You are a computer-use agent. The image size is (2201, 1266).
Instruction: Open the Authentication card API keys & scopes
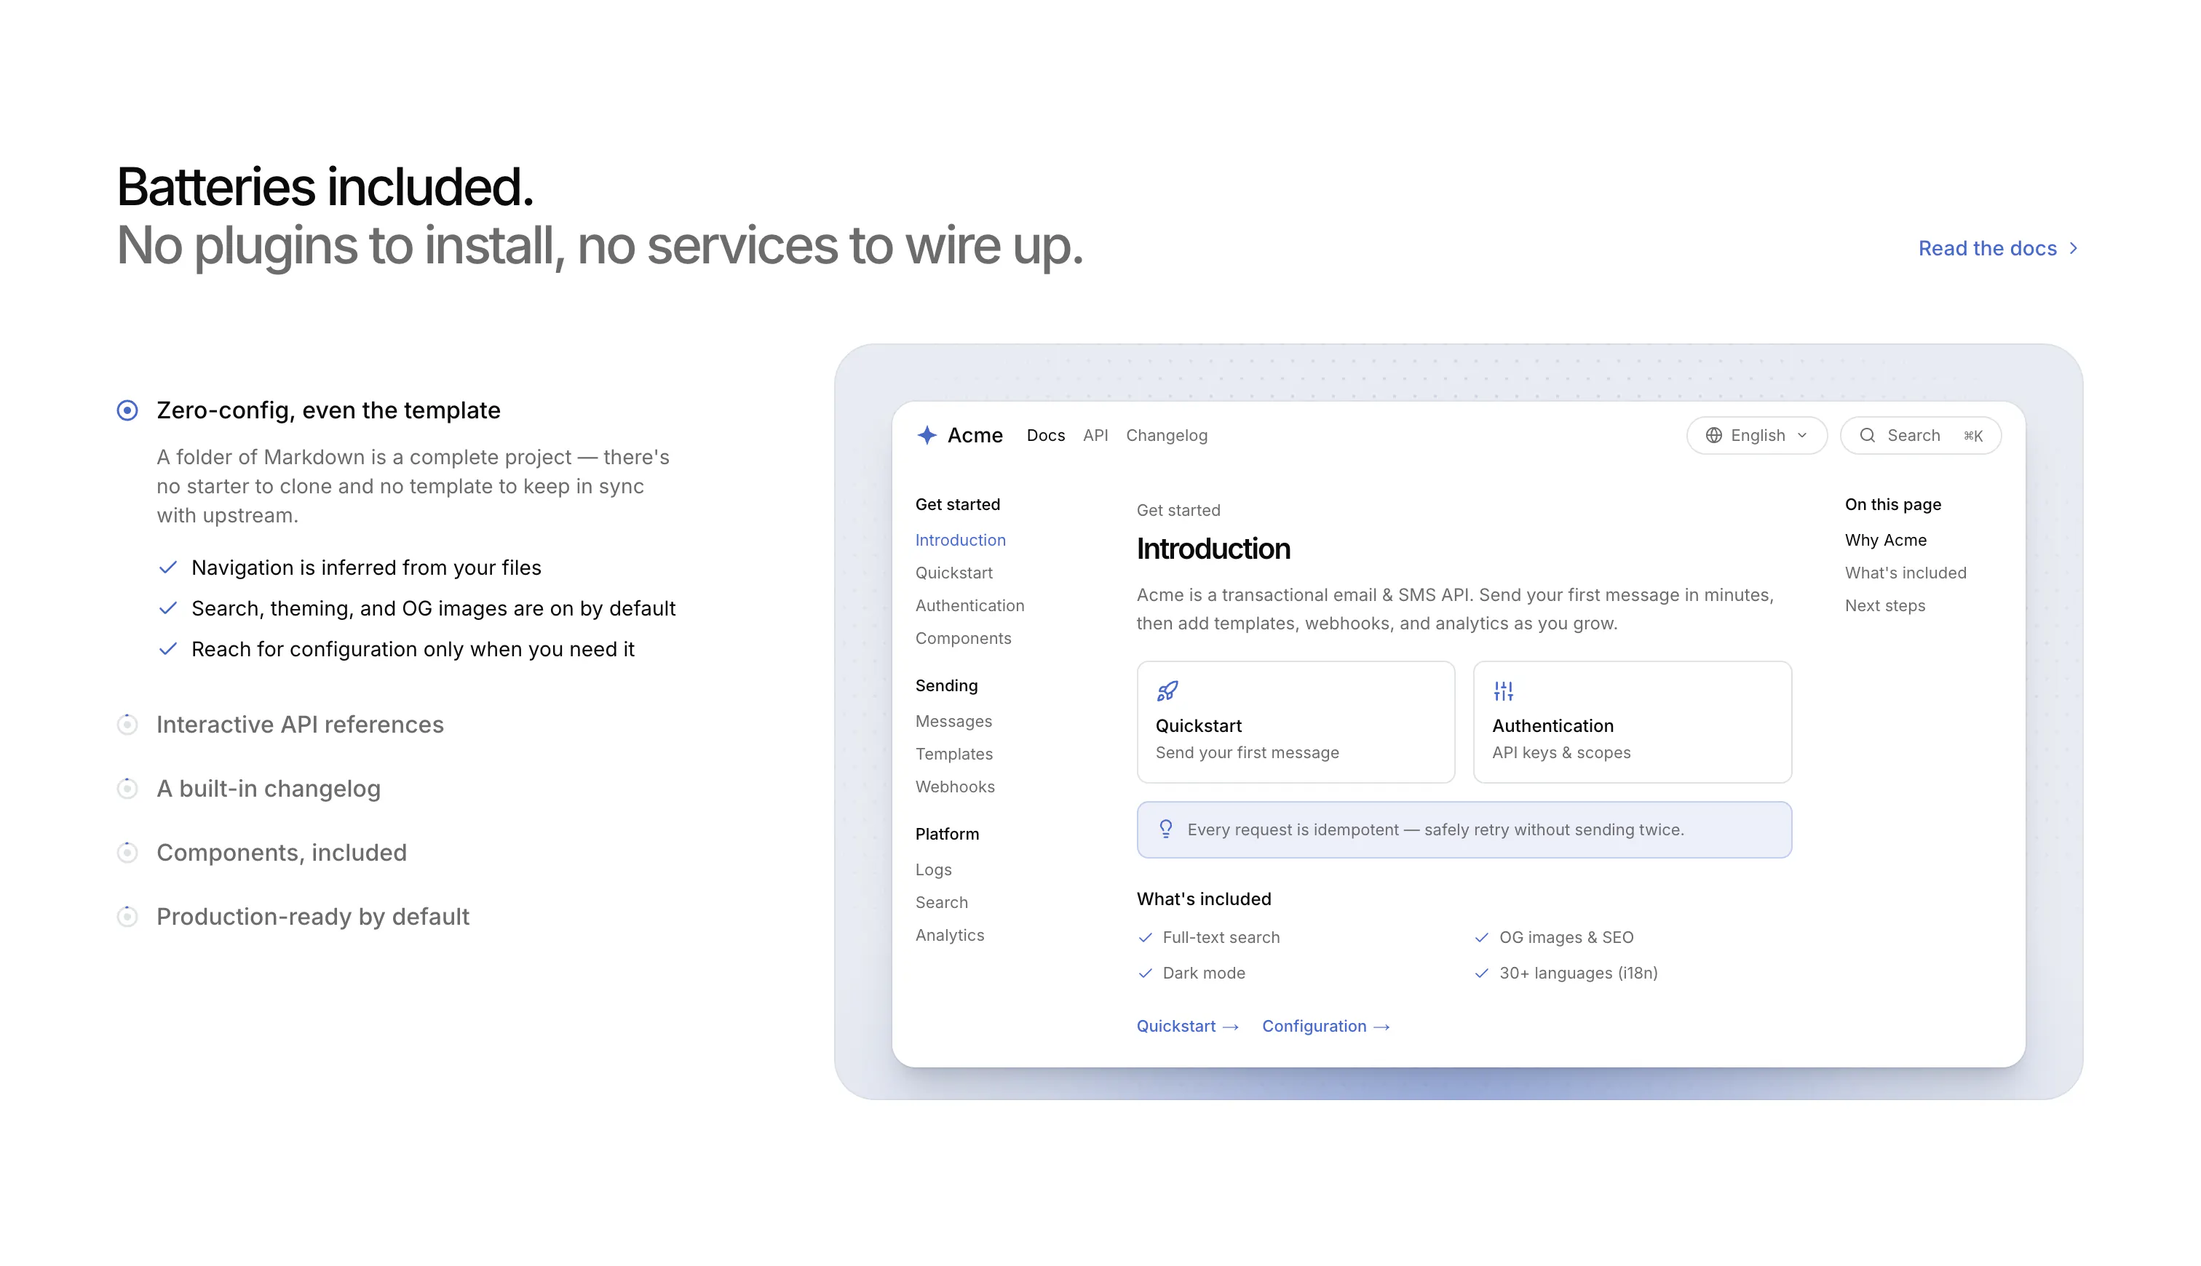1633,722
